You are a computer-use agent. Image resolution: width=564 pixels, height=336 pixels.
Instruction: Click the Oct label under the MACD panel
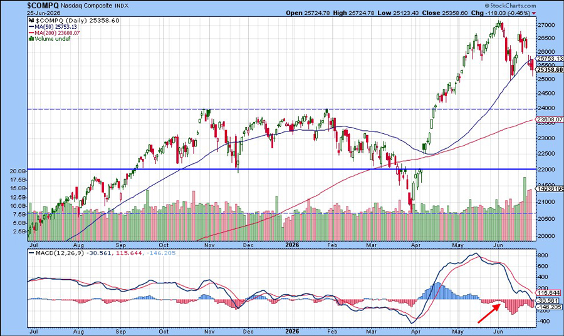coord(164,332)
